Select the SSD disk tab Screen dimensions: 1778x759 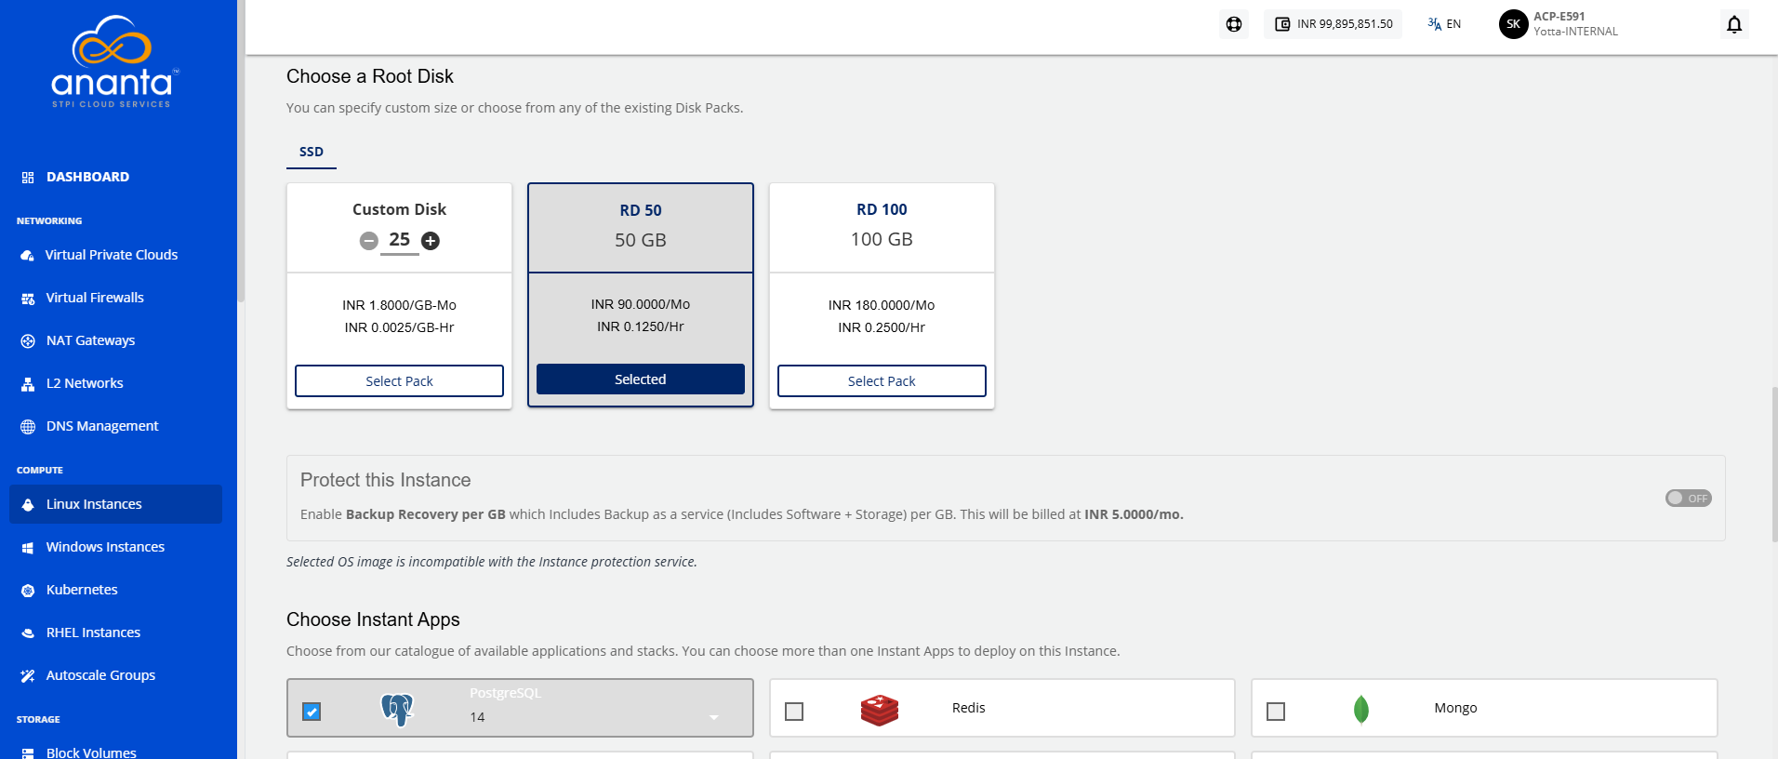(312, 152)
